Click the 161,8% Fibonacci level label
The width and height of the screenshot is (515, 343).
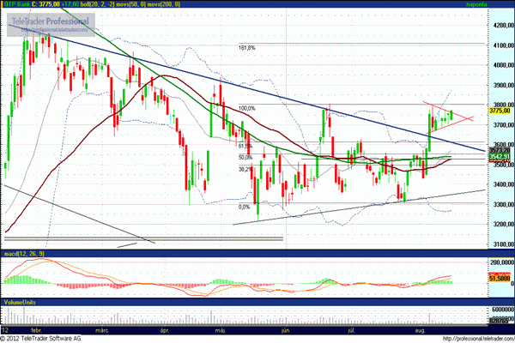[247, 48]
